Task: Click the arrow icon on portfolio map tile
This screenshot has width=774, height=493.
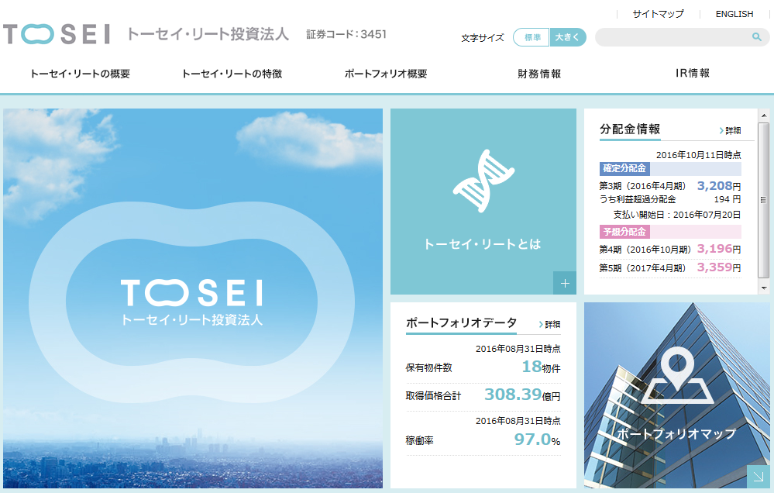Action: [758, 477]
